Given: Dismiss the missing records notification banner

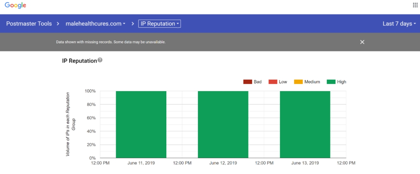Looking at the screenshot, I should 362,42.
